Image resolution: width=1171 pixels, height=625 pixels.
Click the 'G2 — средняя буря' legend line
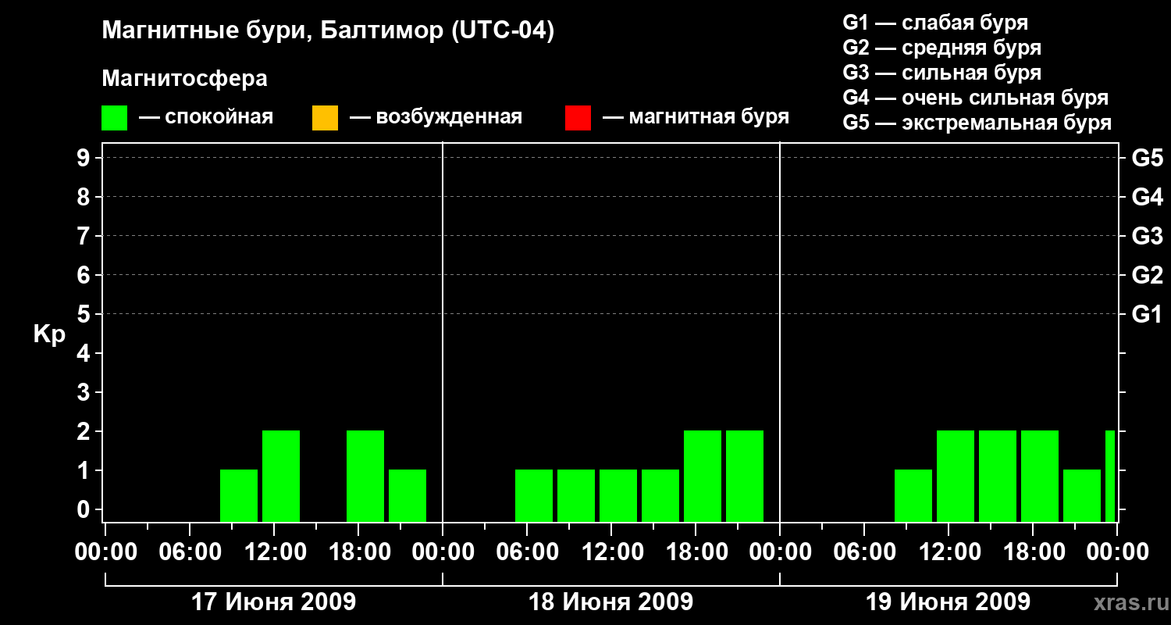click(941, 48)
